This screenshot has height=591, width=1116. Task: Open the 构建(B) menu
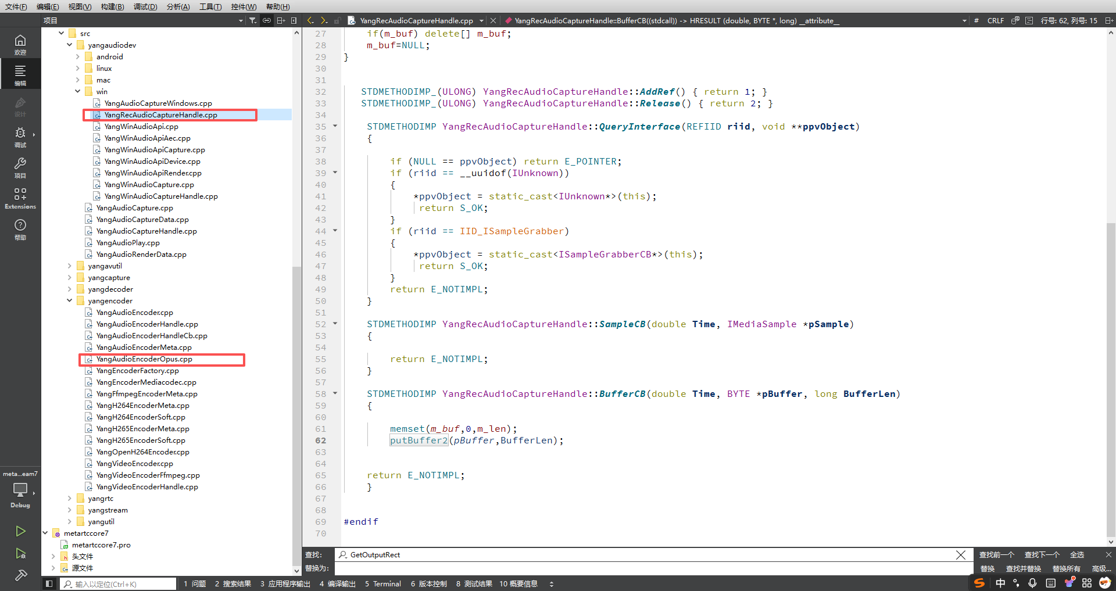[x=112, y=6]
